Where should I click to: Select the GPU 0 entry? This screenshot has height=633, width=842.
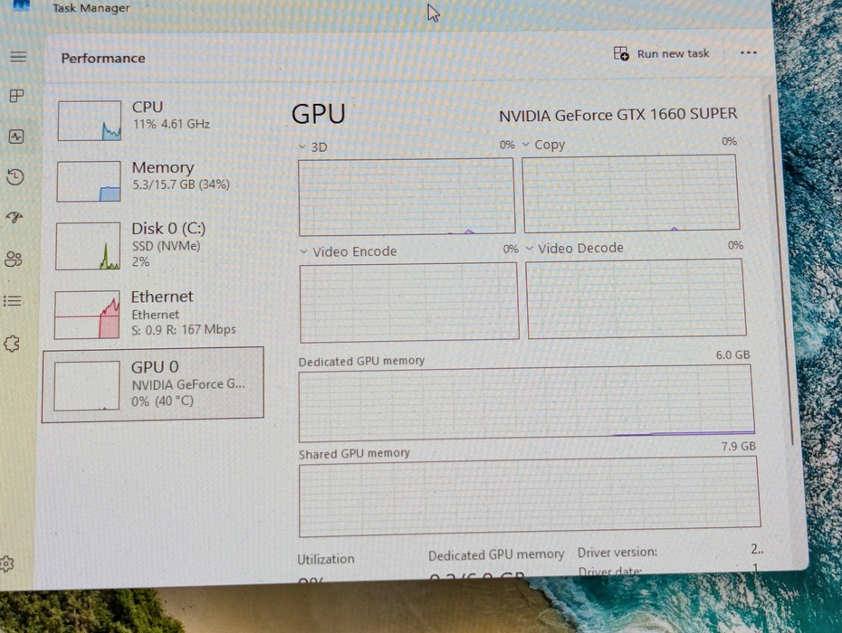tap(153, 384)
